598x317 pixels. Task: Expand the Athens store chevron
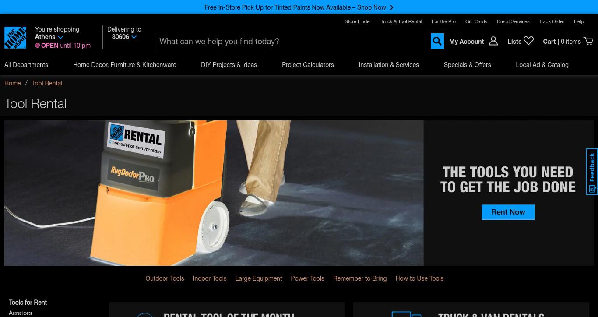coord(60,37)
